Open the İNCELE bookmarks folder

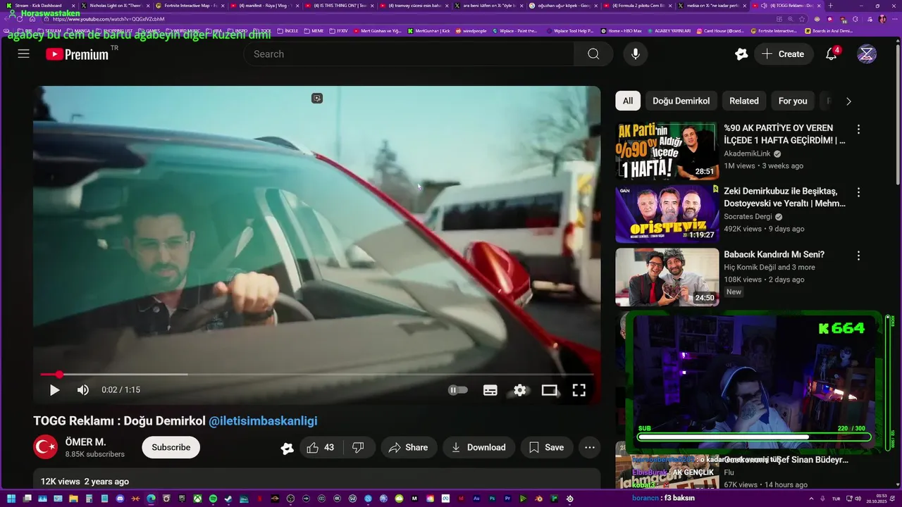pyautogui.click(x=288, y=31)
